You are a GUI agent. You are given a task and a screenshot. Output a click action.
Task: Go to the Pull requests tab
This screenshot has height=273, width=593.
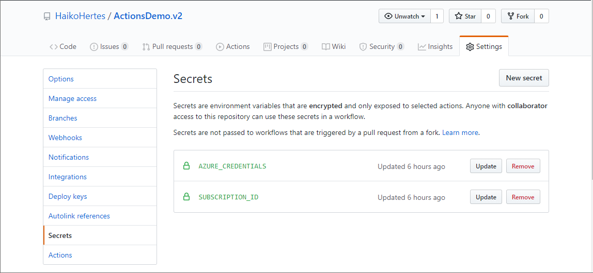coord(172,46)
